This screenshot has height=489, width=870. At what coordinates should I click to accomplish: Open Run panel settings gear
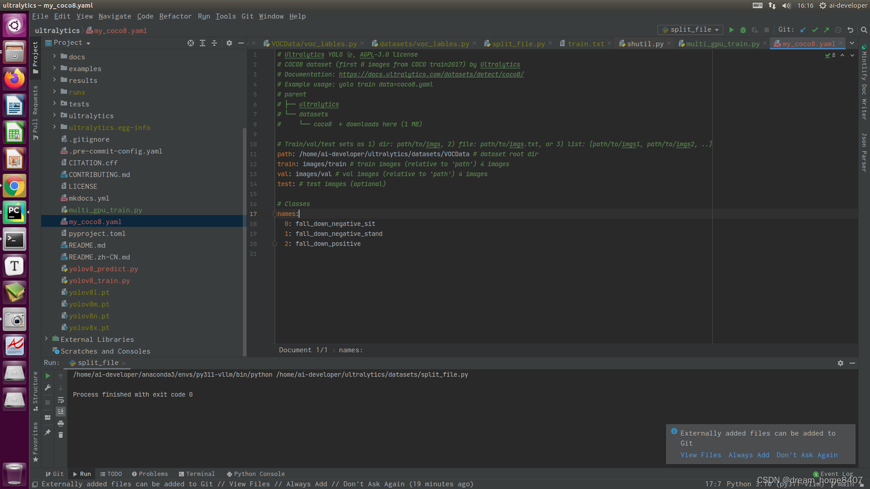pyautogui.click(x=841, y=363)
